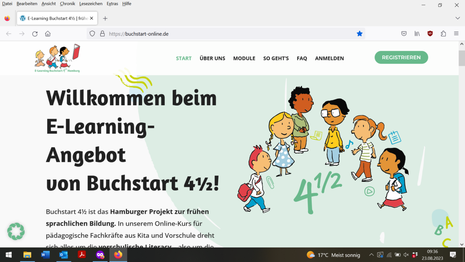Open File Explorer from taskbar
465x262 pixels.
27,255
